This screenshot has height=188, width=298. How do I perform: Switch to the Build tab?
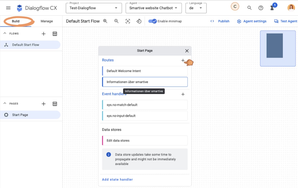coord(16,21)
